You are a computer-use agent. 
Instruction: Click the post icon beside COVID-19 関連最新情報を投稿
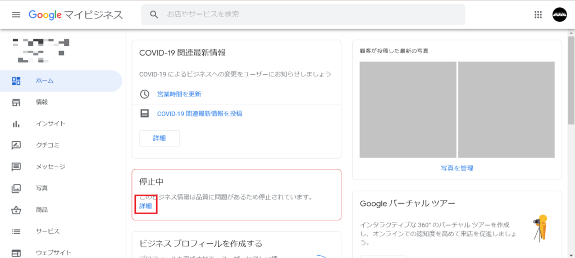(145, 113)
